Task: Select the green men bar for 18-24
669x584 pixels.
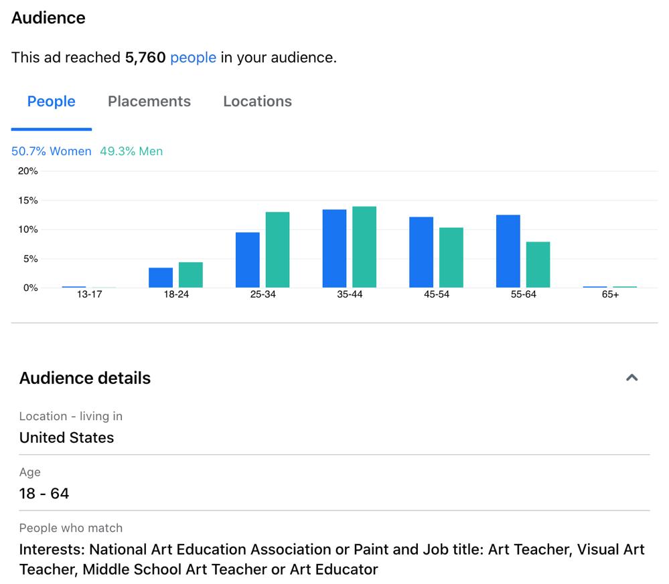Action: coord(191,274)
